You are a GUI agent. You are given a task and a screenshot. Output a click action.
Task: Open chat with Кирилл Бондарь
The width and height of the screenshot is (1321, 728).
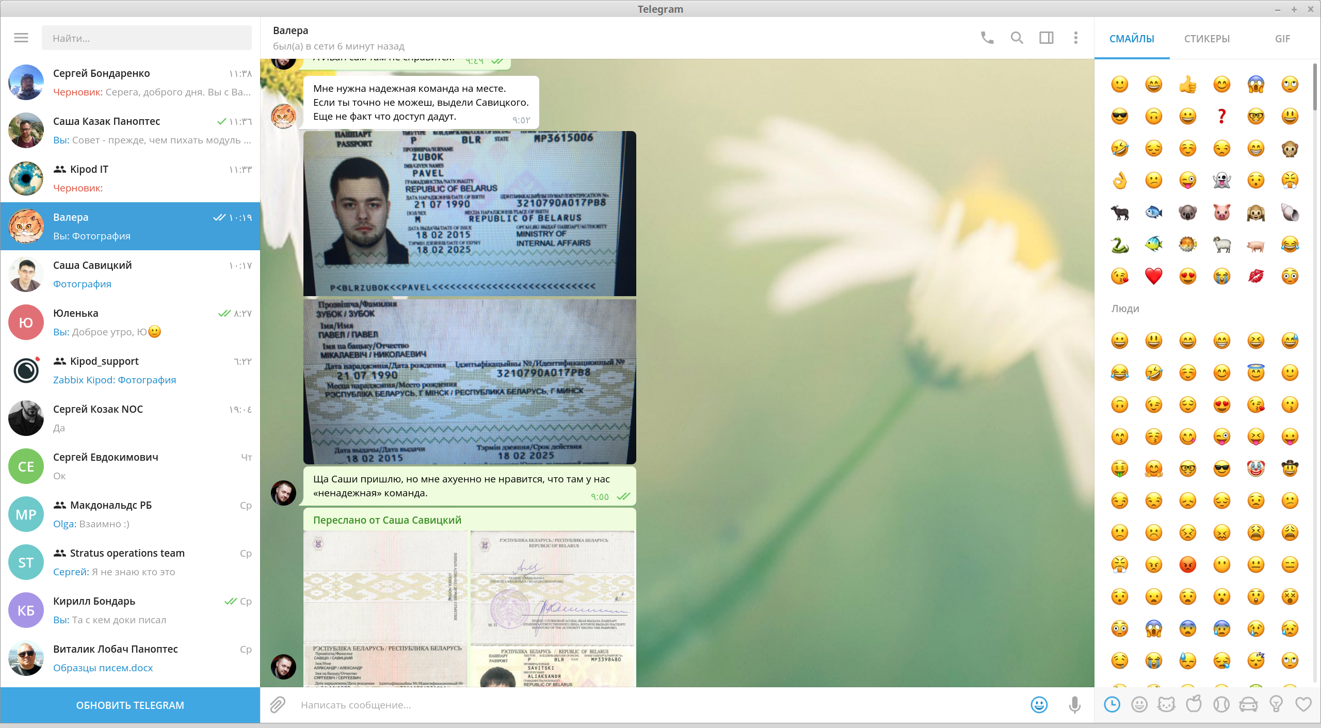pyautogui.click(x=130, y=610)
